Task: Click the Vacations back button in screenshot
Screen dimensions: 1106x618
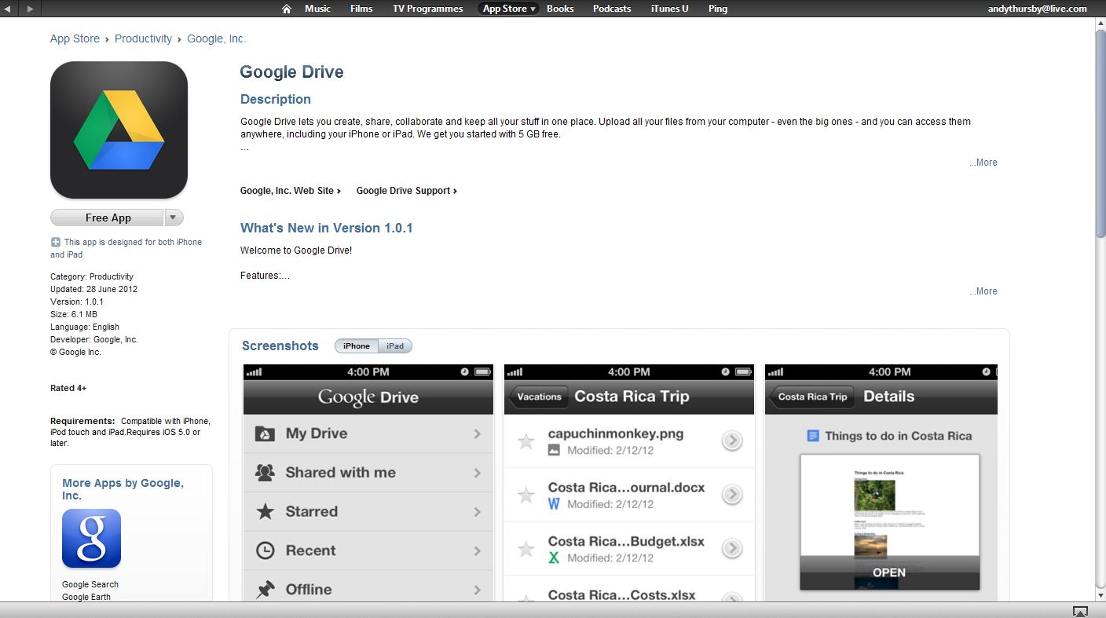Action: 538,397
